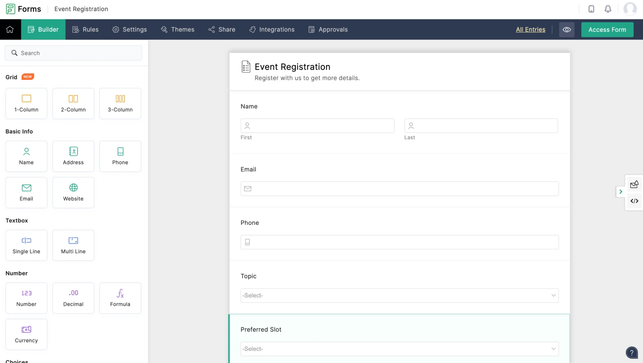Open All Entries link
643x363 pixels.
[x=530, y=30]
